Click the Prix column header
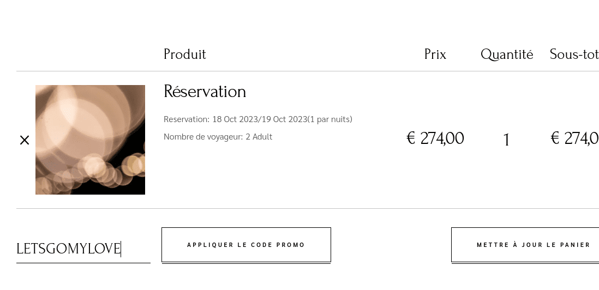The width and height of the screenshot is (599, 290). tap(435, 55)
